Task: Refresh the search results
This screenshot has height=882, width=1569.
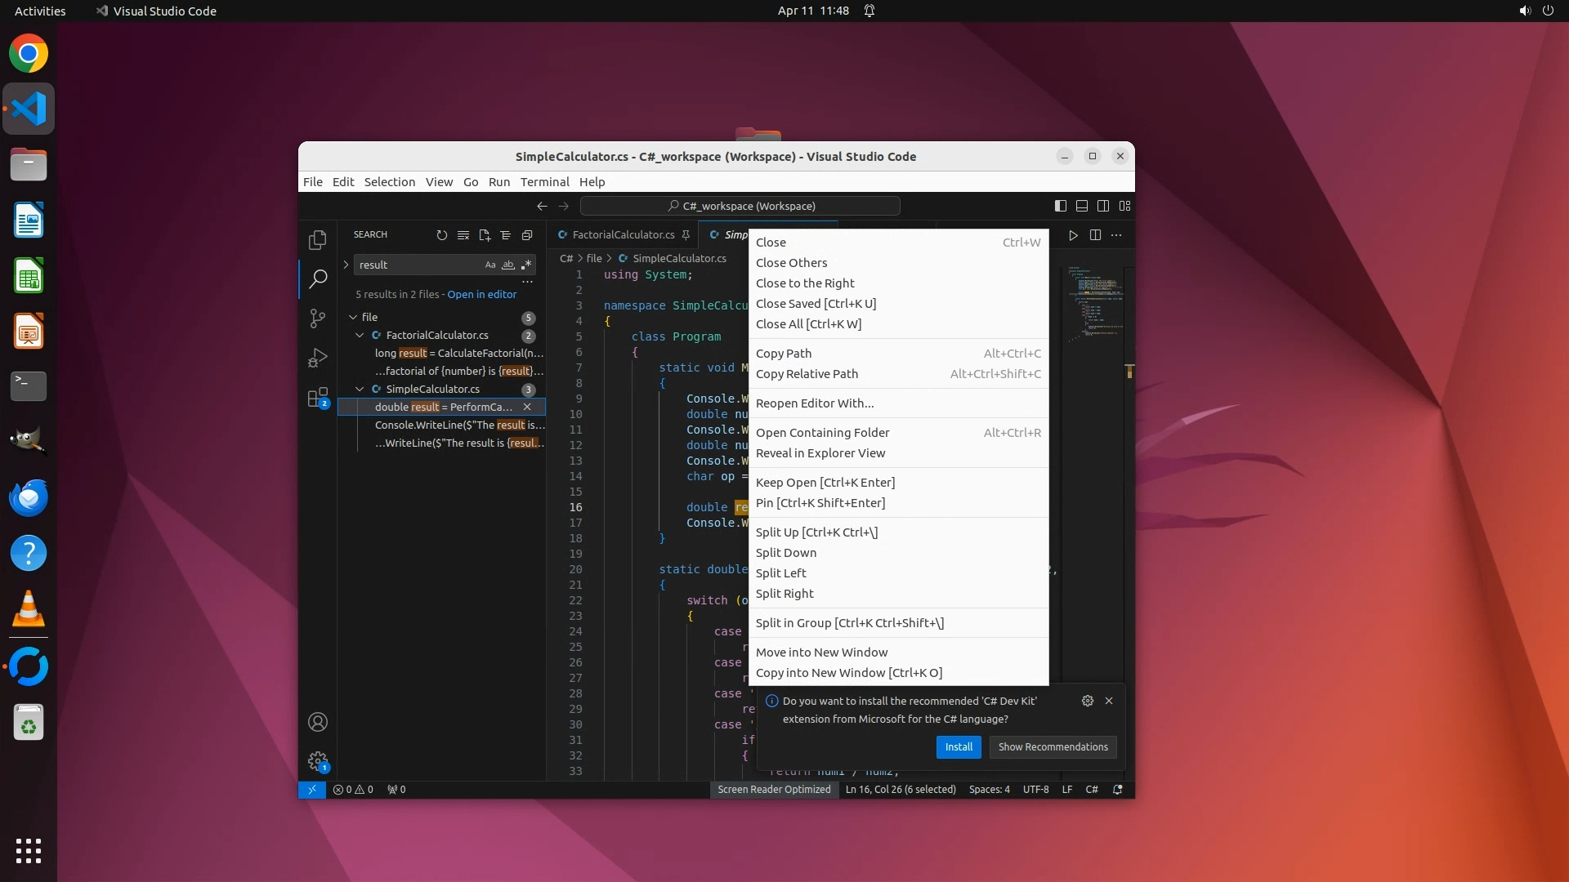Action: click(x=442, y=235)
